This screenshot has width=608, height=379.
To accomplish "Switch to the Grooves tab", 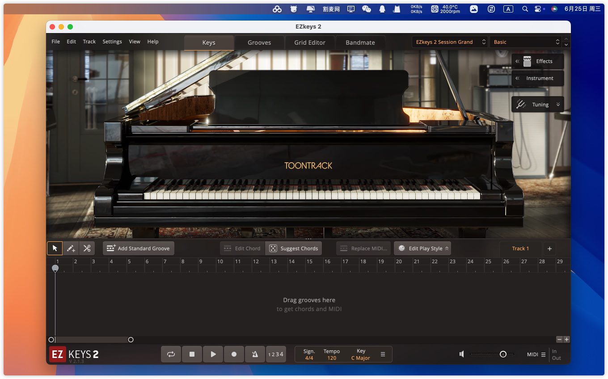I will point(259,42).
